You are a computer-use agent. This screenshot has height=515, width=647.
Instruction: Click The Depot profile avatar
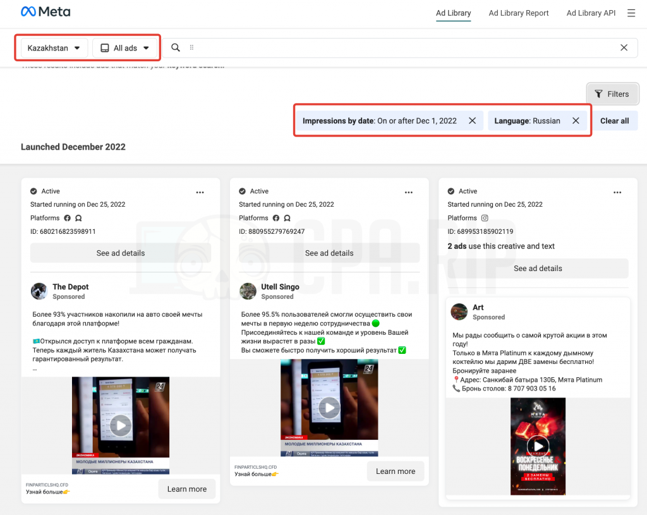coord(39,291)
